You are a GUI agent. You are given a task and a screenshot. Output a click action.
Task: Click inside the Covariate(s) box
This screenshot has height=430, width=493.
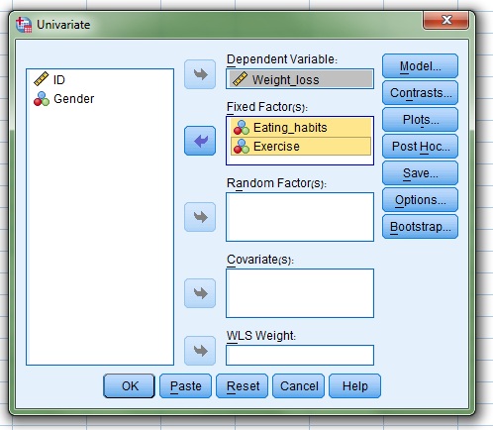[x=300, y=293]
